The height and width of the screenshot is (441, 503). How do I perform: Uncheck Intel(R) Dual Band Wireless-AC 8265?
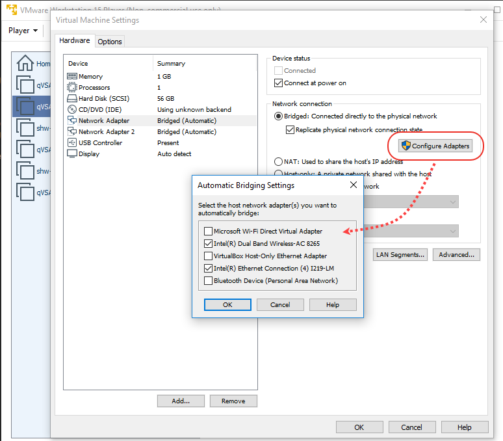click(208, 243)
